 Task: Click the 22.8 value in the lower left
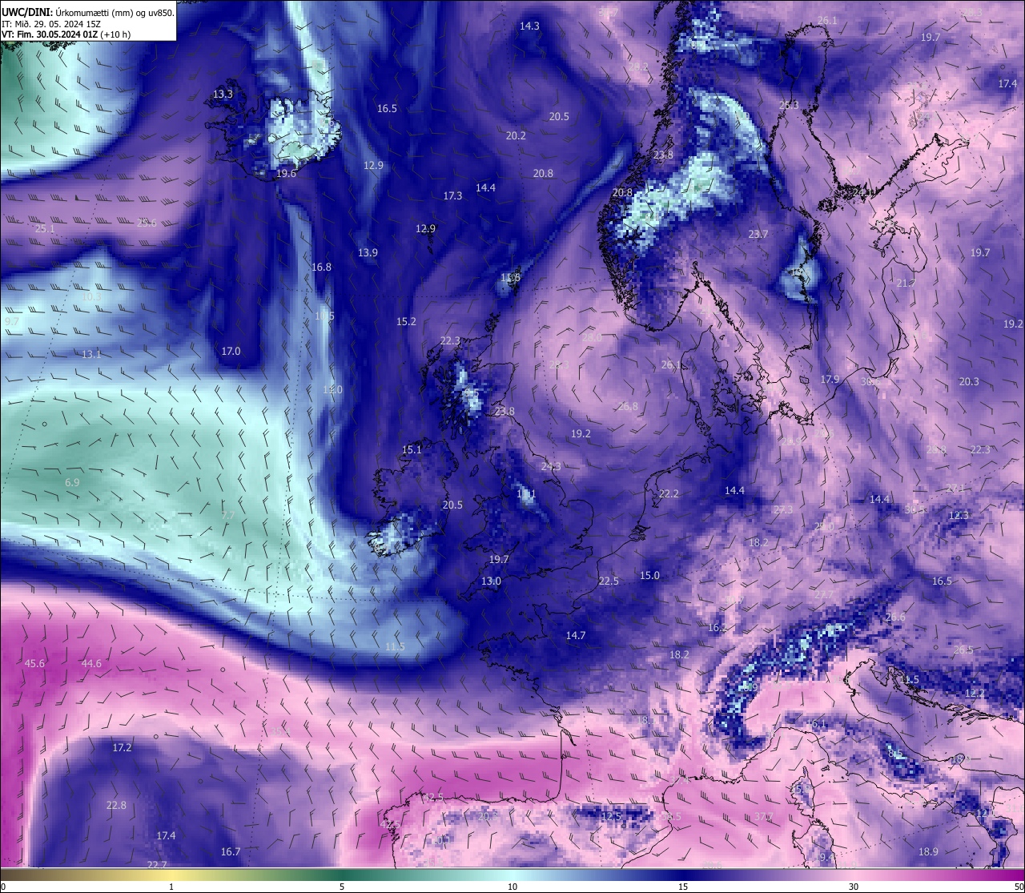pos(116,806)
